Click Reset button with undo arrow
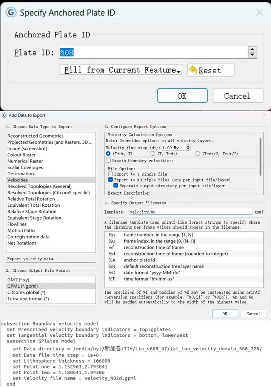 pyautogui.click(x=211, y=70)
